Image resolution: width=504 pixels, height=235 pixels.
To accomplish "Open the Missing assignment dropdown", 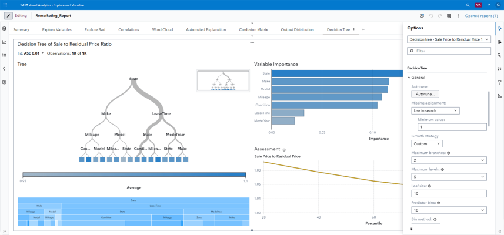I will (435, 110).
